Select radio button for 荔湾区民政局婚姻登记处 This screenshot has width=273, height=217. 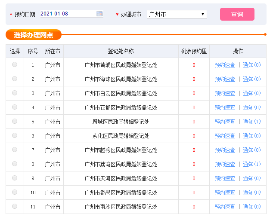[x=15, y=164]
